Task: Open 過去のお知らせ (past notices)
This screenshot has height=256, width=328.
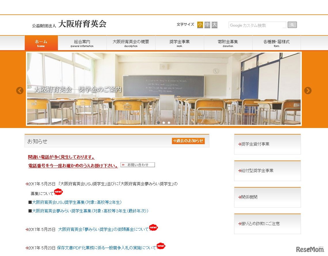Action: pos(188,141)
